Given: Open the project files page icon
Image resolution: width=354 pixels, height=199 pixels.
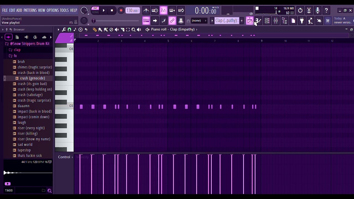Looking at the screenshot, I should coord(293,20).
